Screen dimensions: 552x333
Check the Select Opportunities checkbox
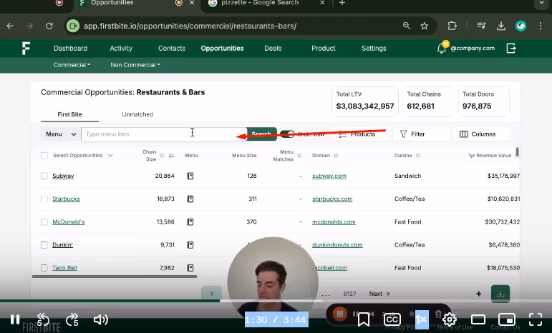44,155
